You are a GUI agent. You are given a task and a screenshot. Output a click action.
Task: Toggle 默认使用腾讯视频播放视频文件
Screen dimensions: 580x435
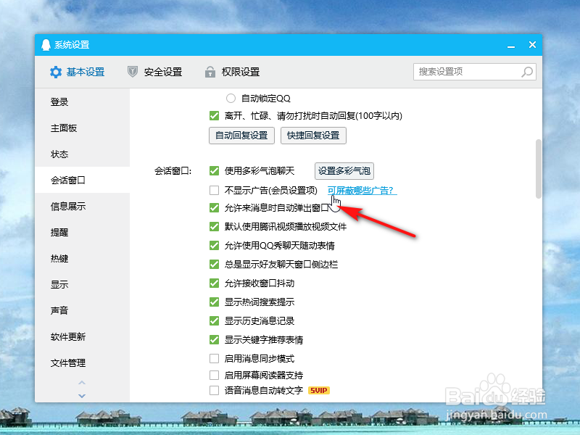pyautogui.click(x=214, y=226)
